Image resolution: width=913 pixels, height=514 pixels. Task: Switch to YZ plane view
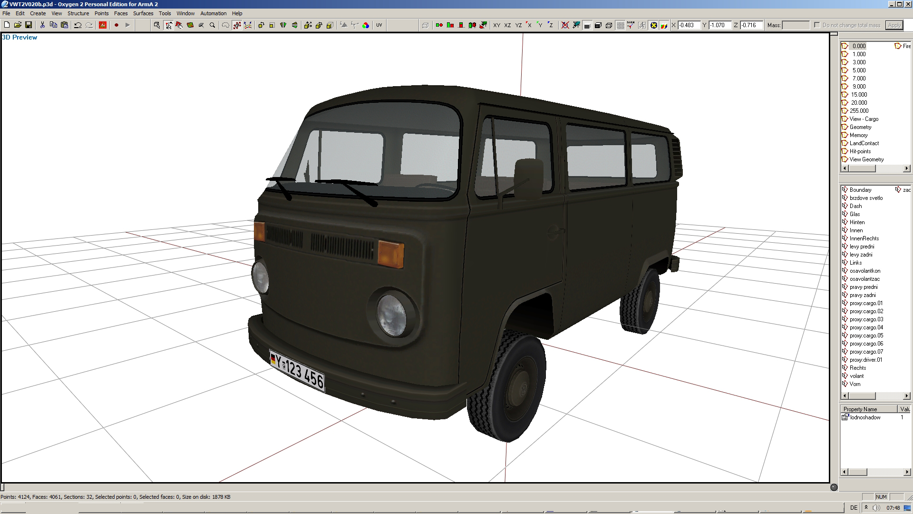518,25
